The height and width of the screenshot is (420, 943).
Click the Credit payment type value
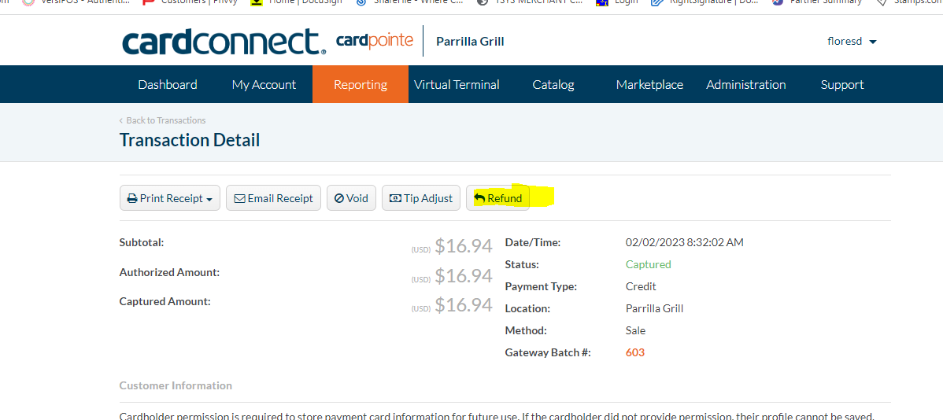641,286
